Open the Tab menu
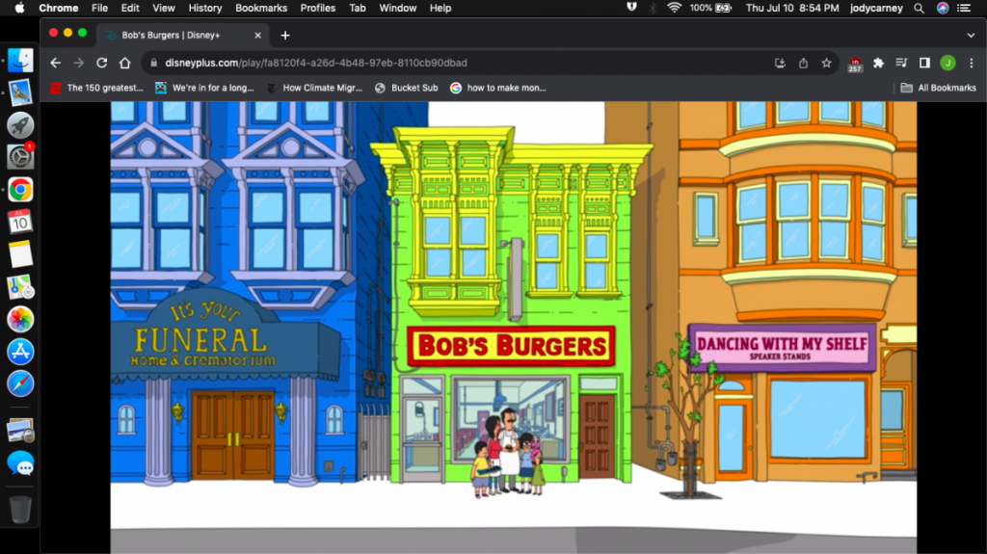This screenshot has height=554, width=987. pos(358,8)
